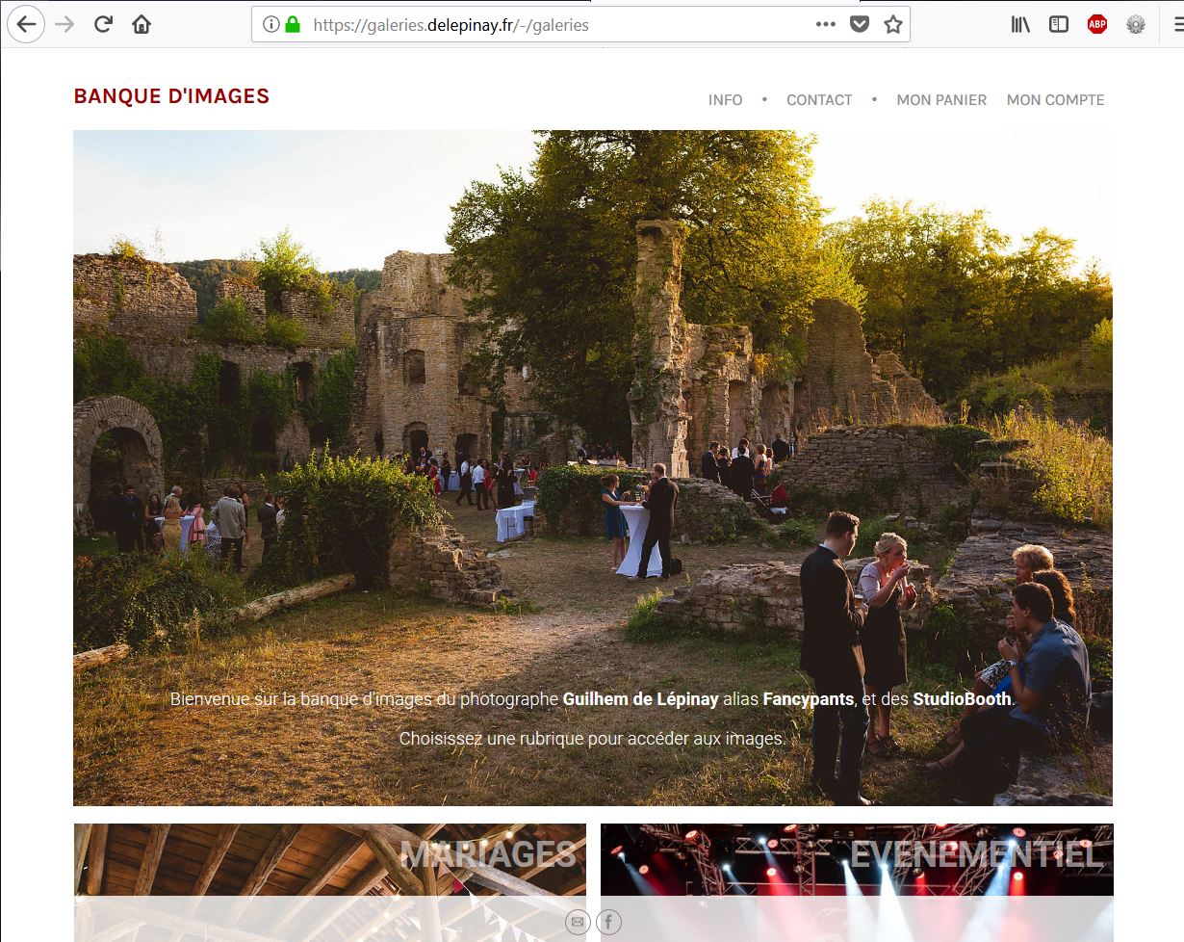Click the BANQUE D'IMAGES site title
The width and height of the screenshot is (1184, 942).
point(171,96)
